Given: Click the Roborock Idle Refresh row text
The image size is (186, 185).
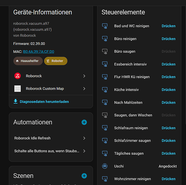Looking at the screenshot, I should [32, 138].
